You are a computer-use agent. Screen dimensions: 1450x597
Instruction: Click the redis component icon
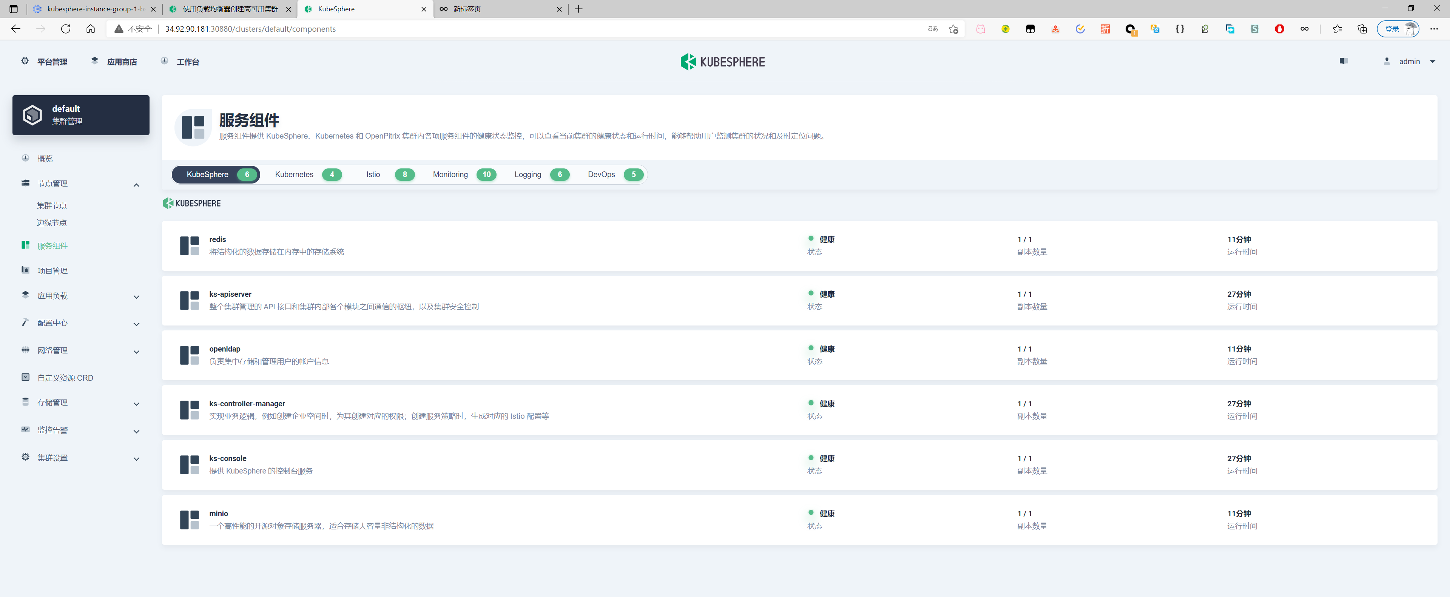tap(190, 245)
